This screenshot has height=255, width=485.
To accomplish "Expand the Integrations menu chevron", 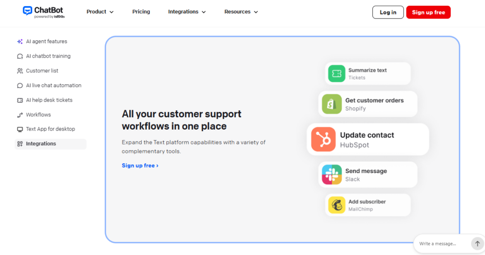I will [204, 12].
